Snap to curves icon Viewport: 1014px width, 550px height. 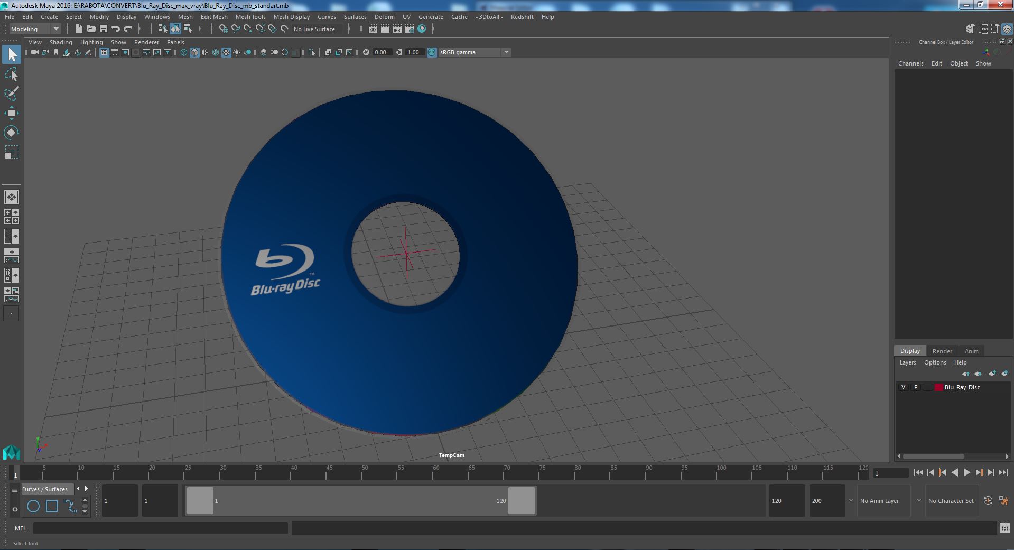pos(235,29)
